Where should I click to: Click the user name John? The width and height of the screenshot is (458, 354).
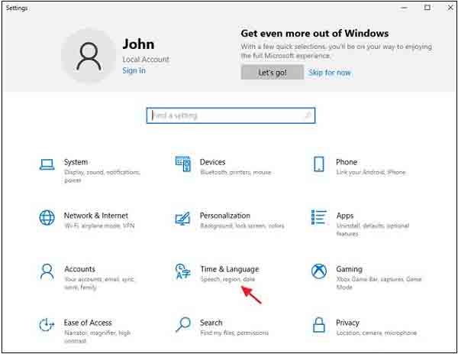point(138,44)
